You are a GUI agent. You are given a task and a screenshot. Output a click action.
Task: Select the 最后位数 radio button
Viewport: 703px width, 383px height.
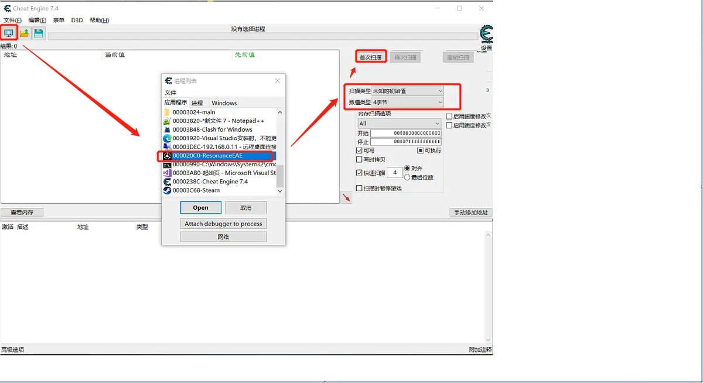tap(407, 177)
